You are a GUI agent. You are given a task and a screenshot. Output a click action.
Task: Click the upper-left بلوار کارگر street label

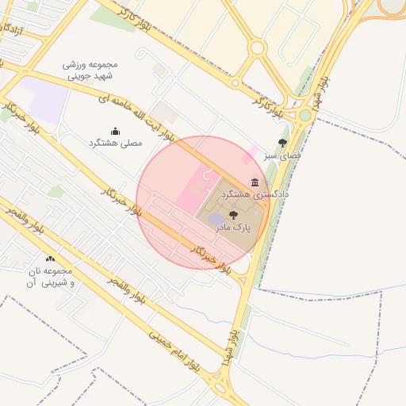click(x=134, y=19)
